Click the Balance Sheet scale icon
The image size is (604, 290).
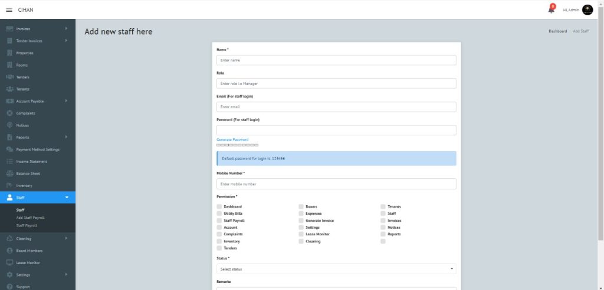point(9,174)
